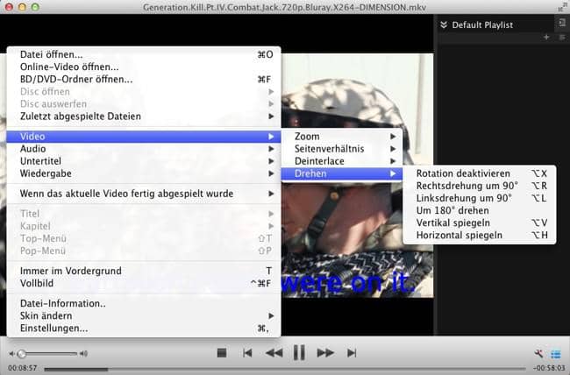Image resolution: width=570 pixels, height=375 pixels.
Task: Open the Wiedergabe submenu
Action: pyautogui.click(x=144, y=173)
